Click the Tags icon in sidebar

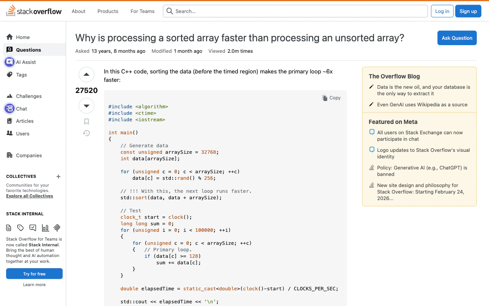(x=10, y=75)
